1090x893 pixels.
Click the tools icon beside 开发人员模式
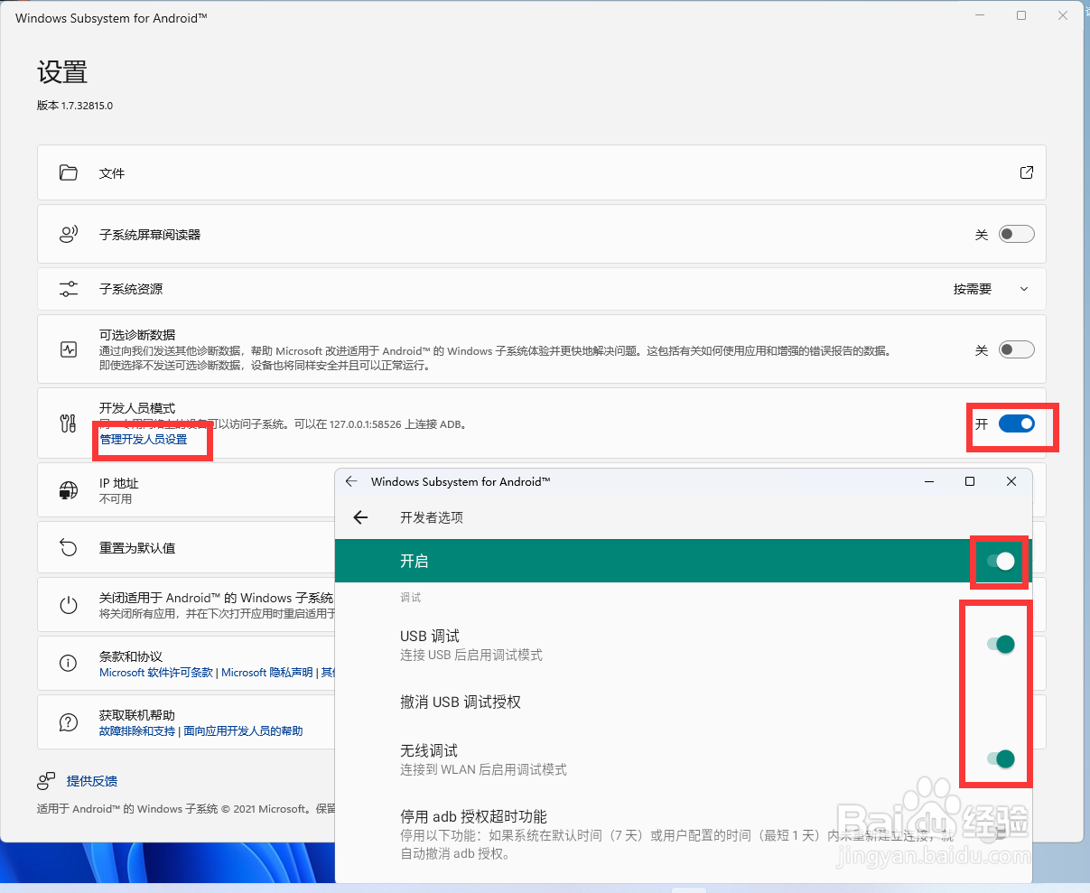click(x=69, y=423)
